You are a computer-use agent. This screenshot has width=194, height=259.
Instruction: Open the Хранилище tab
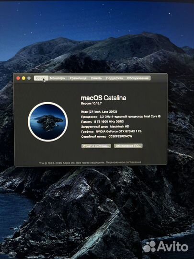click(78, 78)
